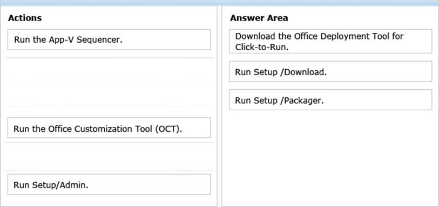Select the Run Setup /Packager step
The width and height of the screenshot is (439, 207).
coord(330,100)
